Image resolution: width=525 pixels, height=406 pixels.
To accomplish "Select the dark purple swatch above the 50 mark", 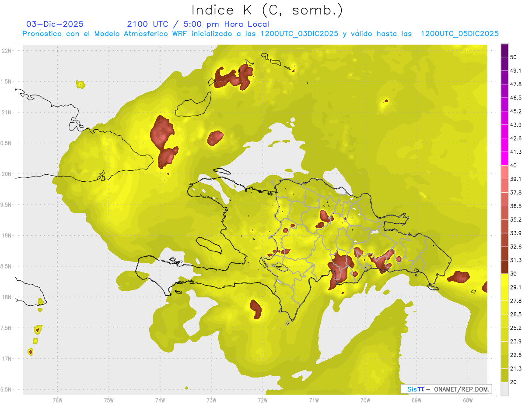I will [504, 50].
